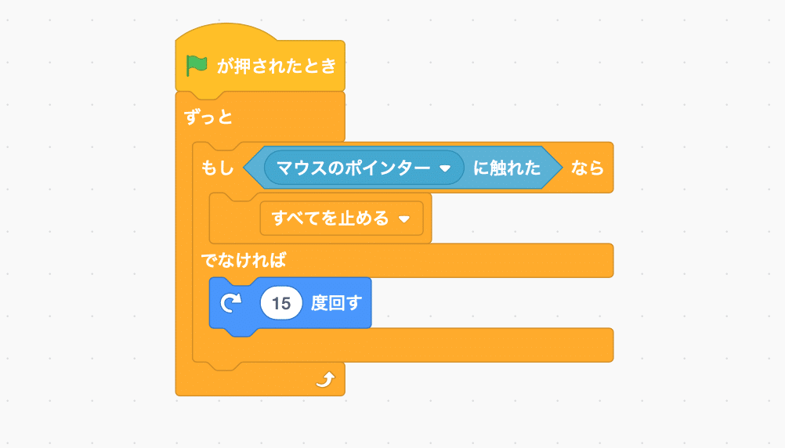
Task: Open the すべてを止める dropdown arrow
Action: pos(404,219)
